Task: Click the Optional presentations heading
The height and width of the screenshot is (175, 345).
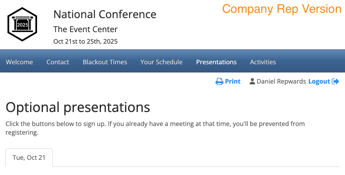Action: [78, 107]
